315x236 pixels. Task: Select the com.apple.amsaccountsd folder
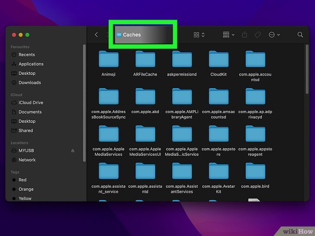[219, 104]
